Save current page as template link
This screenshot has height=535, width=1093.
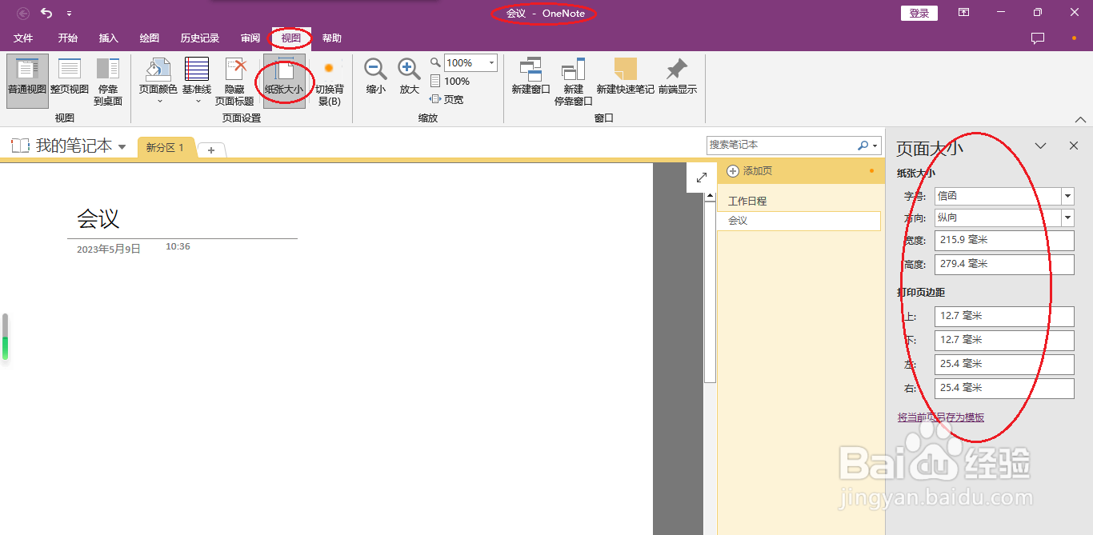941,417
